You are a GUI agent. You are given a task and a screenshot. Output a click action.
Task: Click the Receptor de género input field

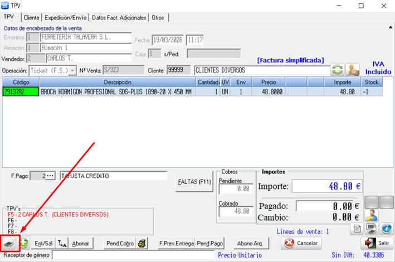(133, 255)
